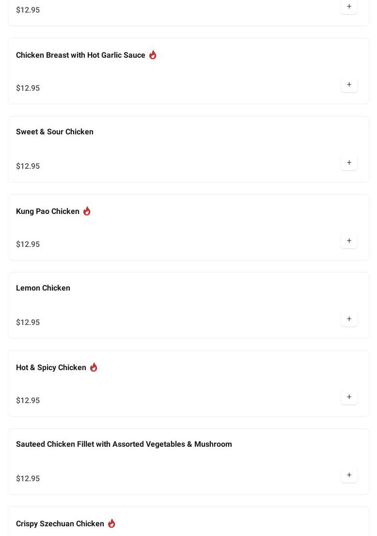Click flame icon next to Hot Garlic Sauce
Viewport: 377px width, 536px height.
[x=153, y=55]
